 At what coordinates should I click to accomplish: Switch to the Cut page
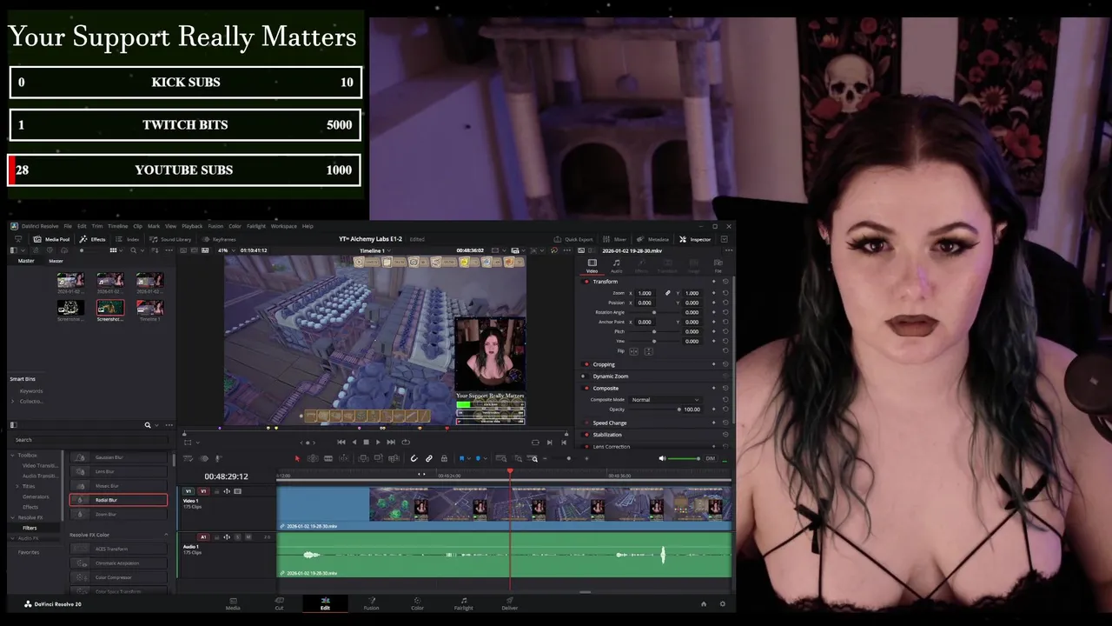click(279, 603)
